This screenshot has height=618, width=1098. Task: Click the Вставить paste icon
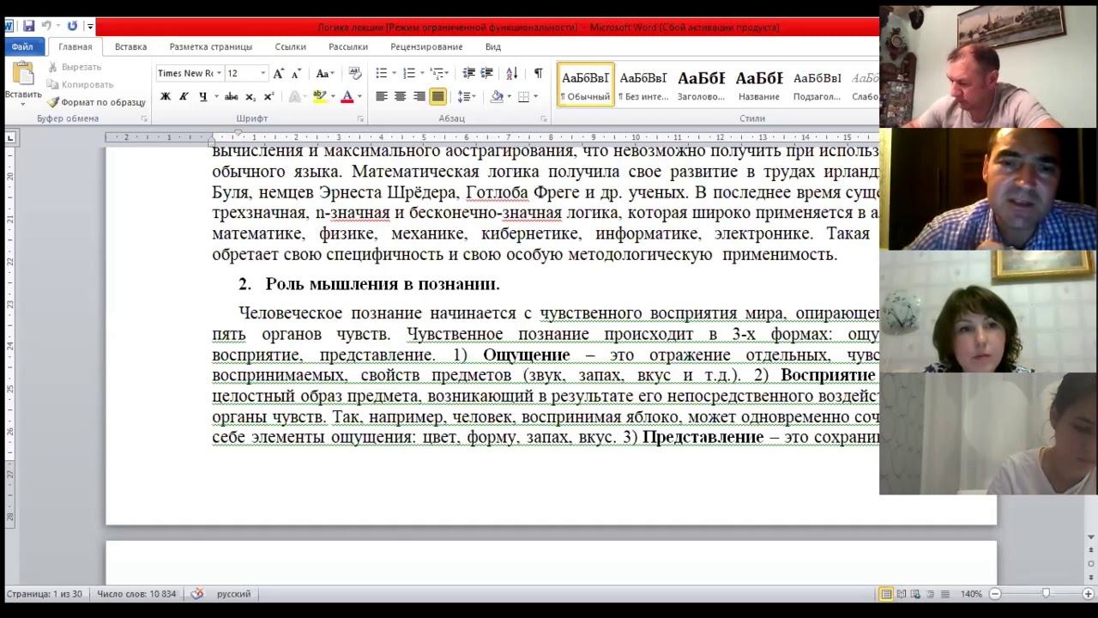point(22,75)
